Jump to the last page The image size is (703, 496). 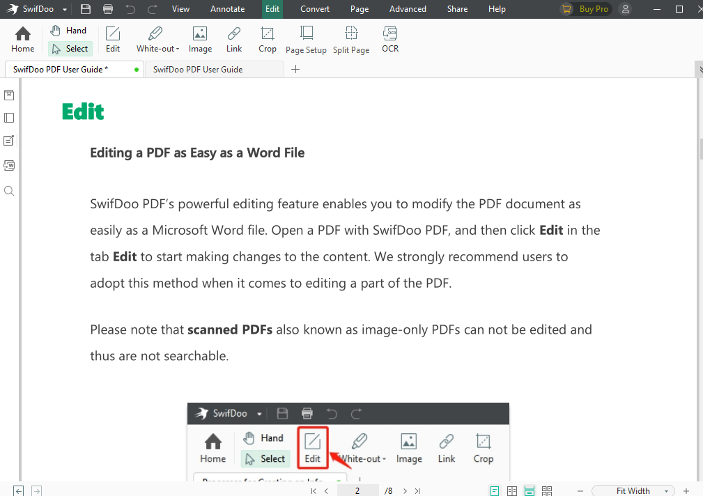pos(417,491)
